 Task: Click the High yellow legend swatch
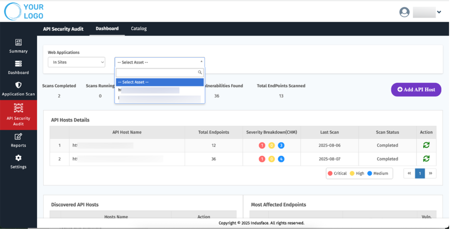click(x=352, y=173)
